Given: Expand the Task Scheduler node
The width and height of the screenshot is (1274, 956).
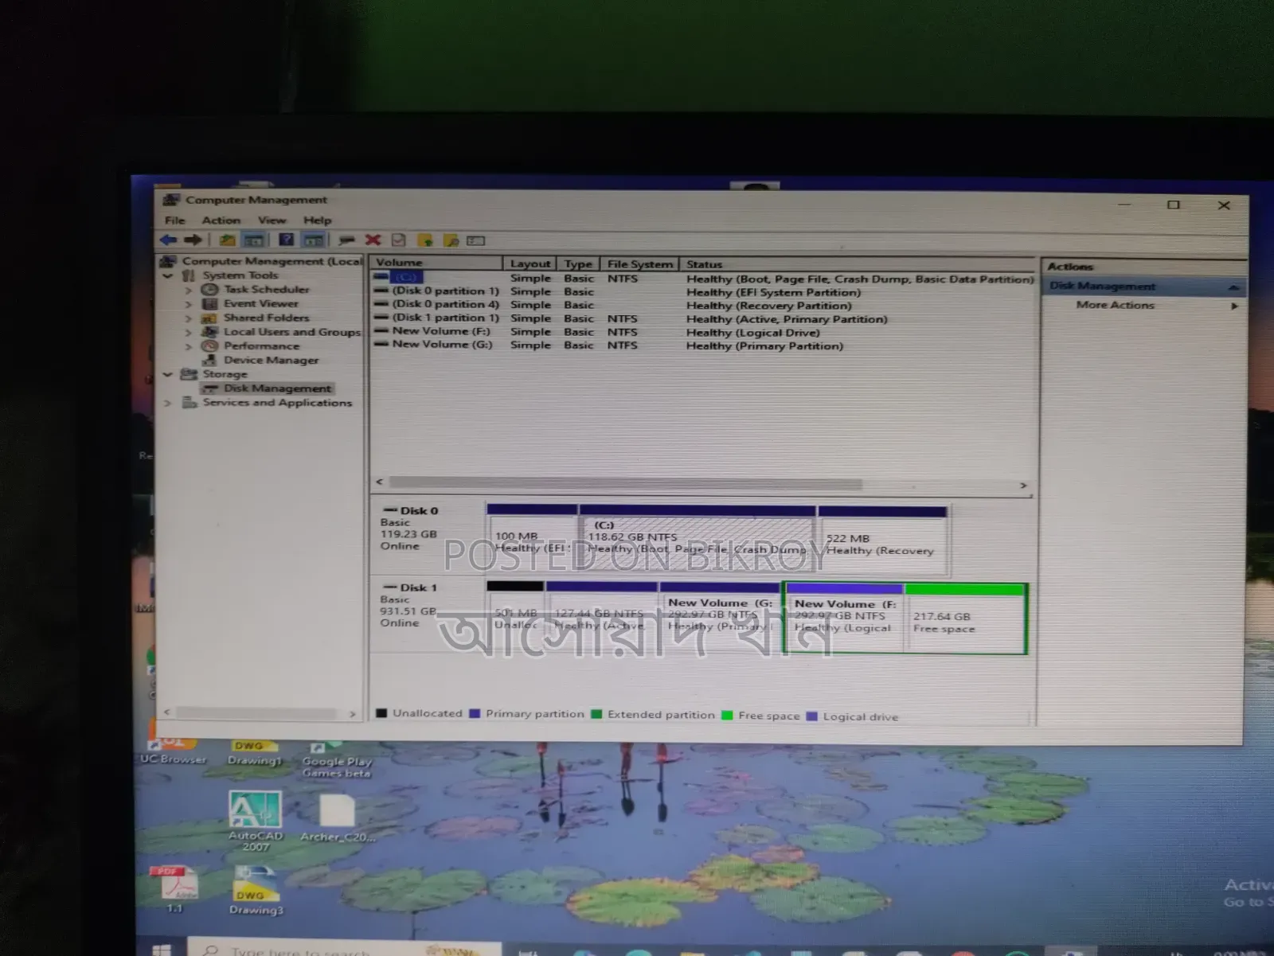Looking at the screenshot, I should [x=189, y=290].
